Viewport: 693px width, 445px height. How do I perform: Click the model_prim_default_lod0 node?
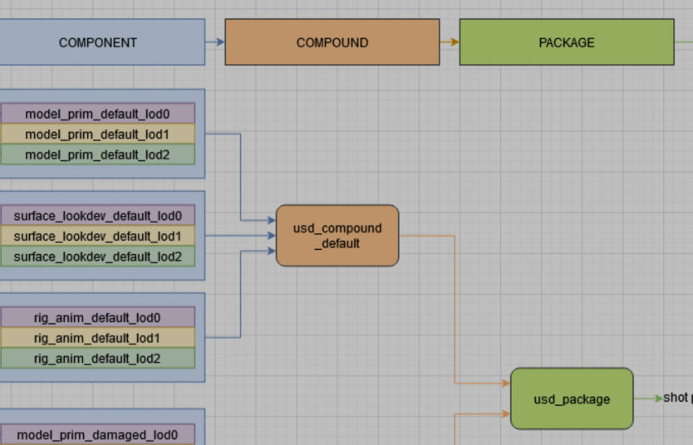[97, 114]
